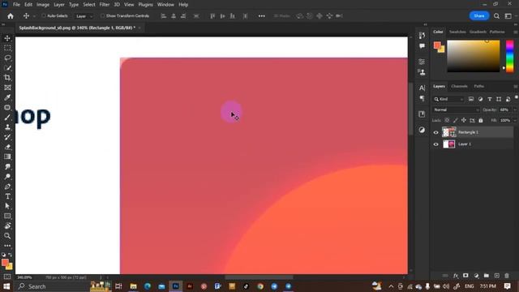Select the Move tool
The width and height of the screenshot is (519, 292).
tap(7, 38)
